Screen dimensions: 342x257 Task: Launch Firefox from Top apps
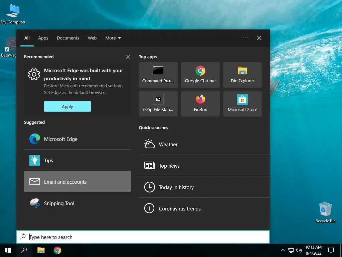tap(200, 104)
